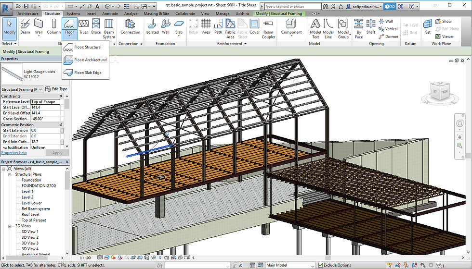Choose Floor: Slab Edge from menu
472x269 pixels.
point(86,73)
